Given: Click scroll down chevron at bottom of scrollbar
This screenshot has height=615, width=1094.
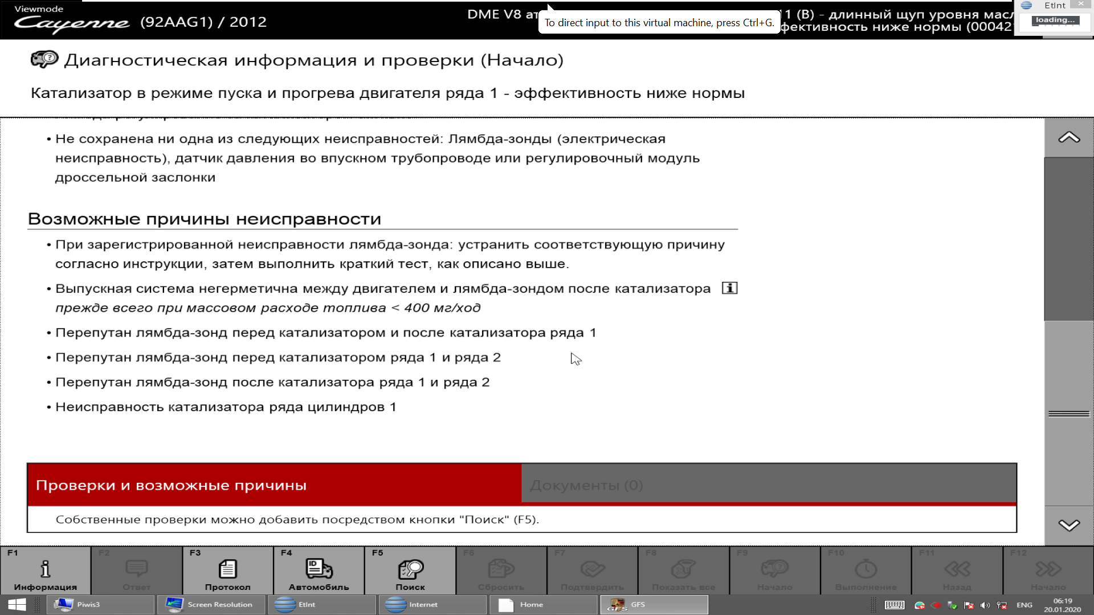Looking at the screenshot, I should 1069,525.
